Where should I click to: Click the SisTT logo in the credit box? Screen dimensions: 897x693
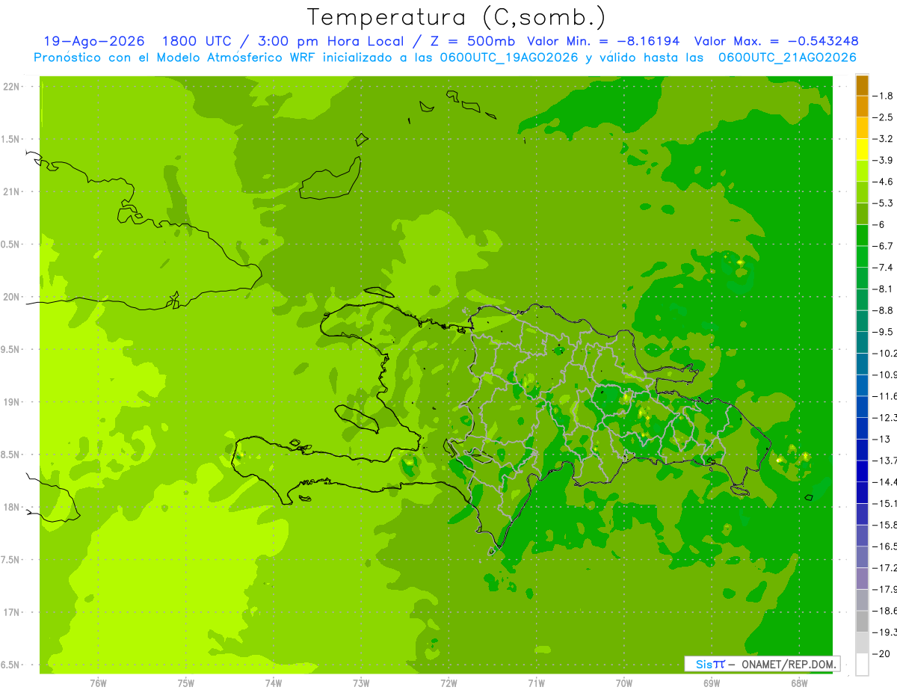[710, 664]
